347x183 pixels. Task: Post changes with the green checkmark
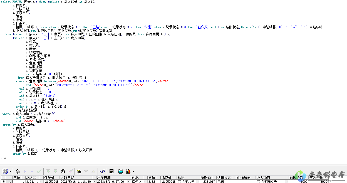click(x=39, y=171)
